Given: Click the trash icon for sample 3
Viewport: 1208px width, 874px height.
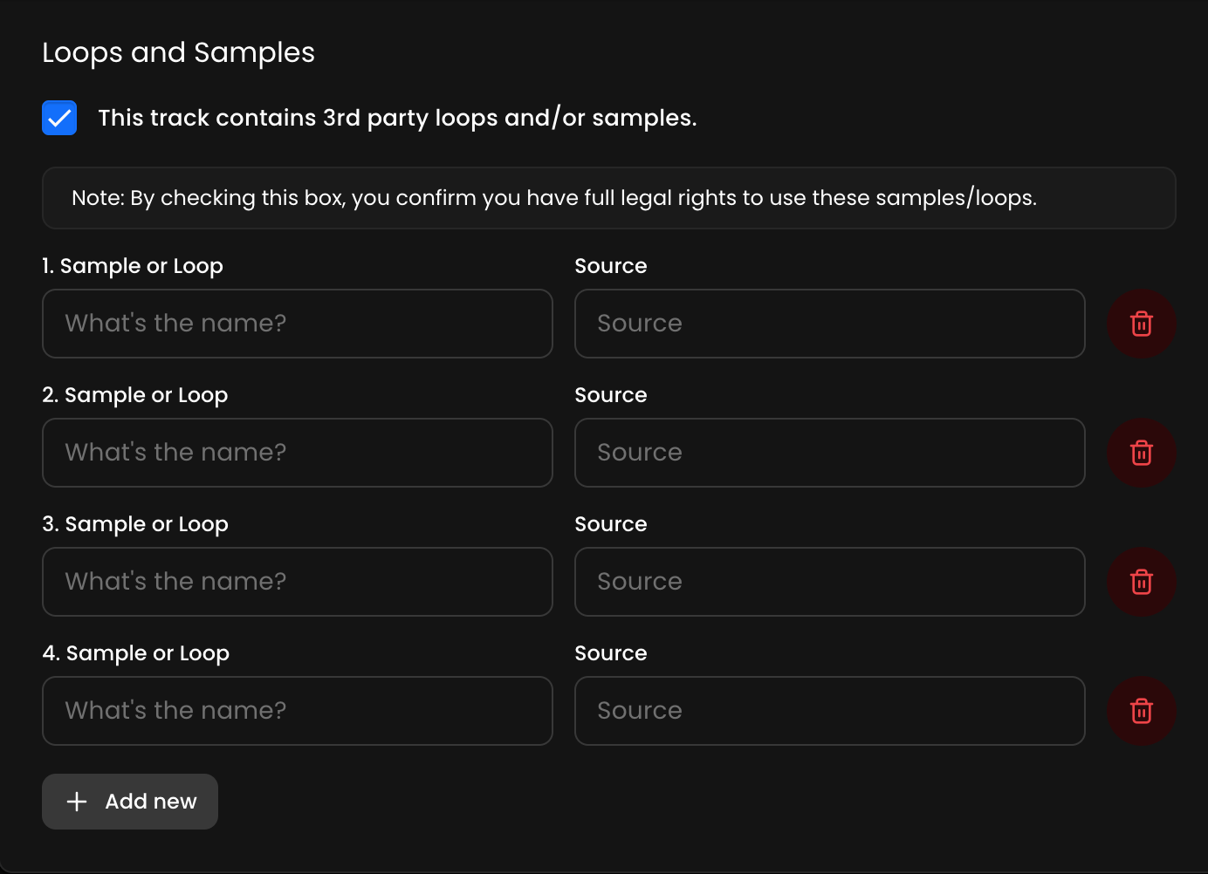Looking at the screenshot, I should pyautogui.click(x=1141, y=582).
